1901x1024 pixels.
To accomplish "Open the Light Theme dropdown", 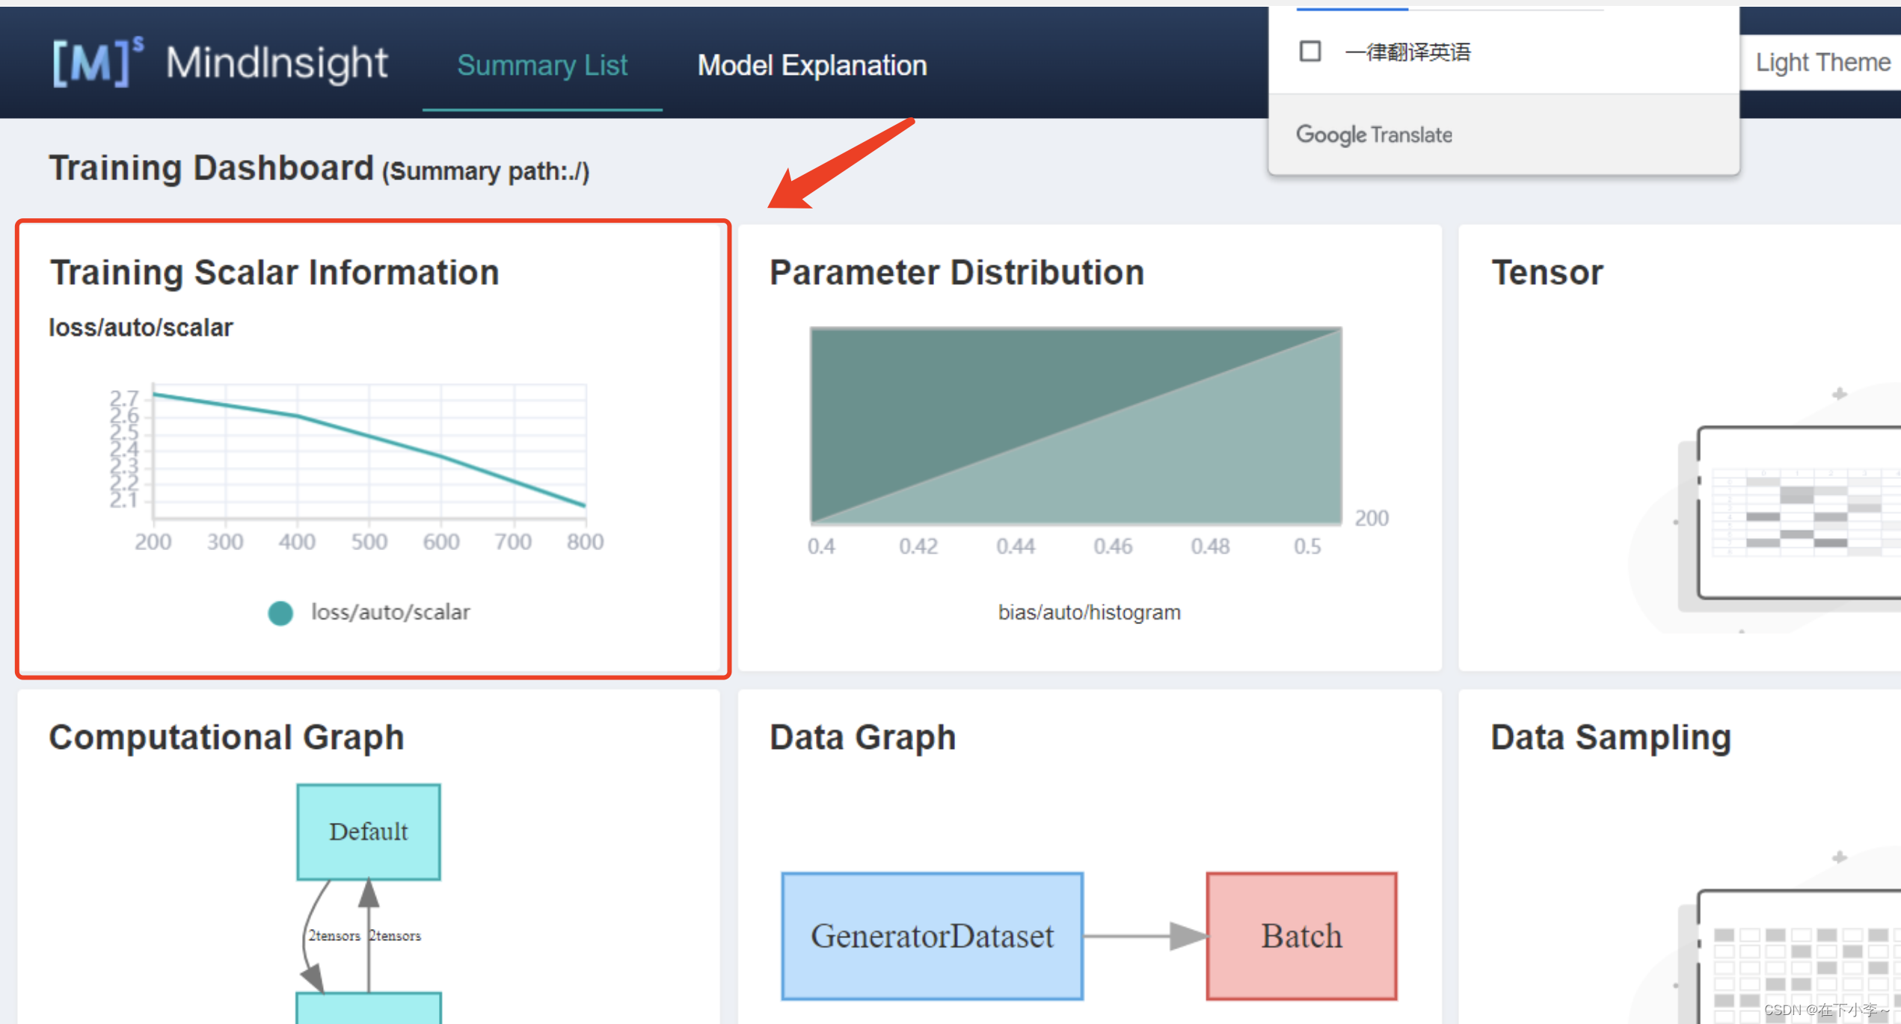I will point(1822,63).
